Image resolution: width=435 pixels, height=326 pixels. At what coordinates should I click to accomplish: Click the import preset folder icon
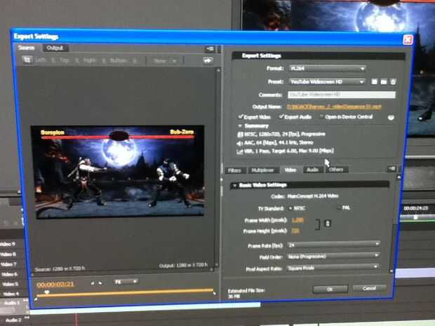click(x=384, y=81)
